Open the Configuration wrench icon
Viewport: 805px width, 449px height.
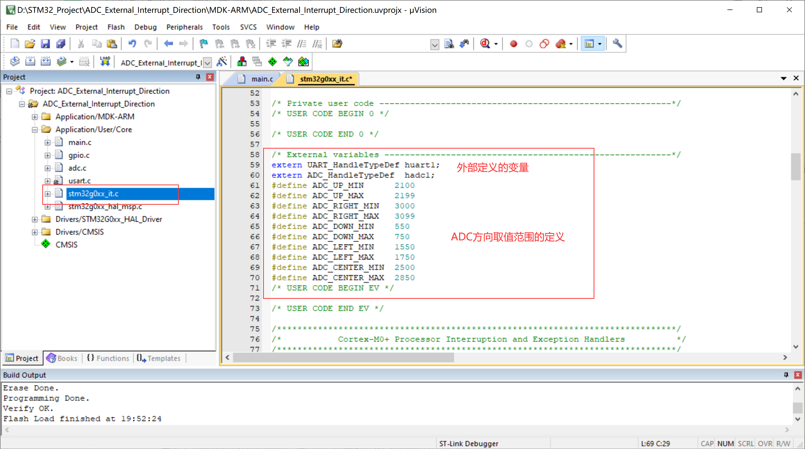[x=617, y=44]
